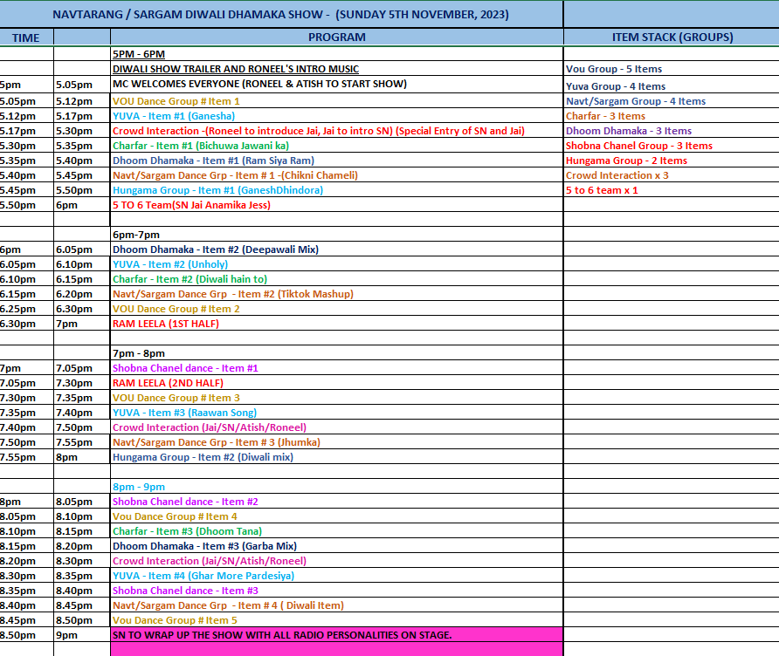
Task: Click the PROGRAM column header
Action: point(337,38)
